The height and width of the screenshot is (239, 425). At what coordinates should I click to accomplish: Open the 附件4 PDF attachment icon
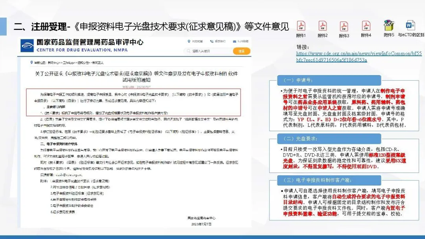coord(366,26)
